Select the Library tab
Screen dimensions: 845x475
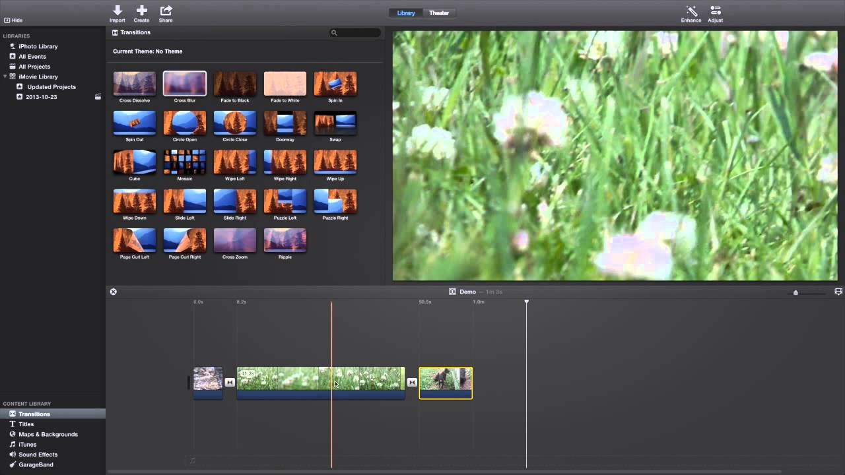coord(406,13)
